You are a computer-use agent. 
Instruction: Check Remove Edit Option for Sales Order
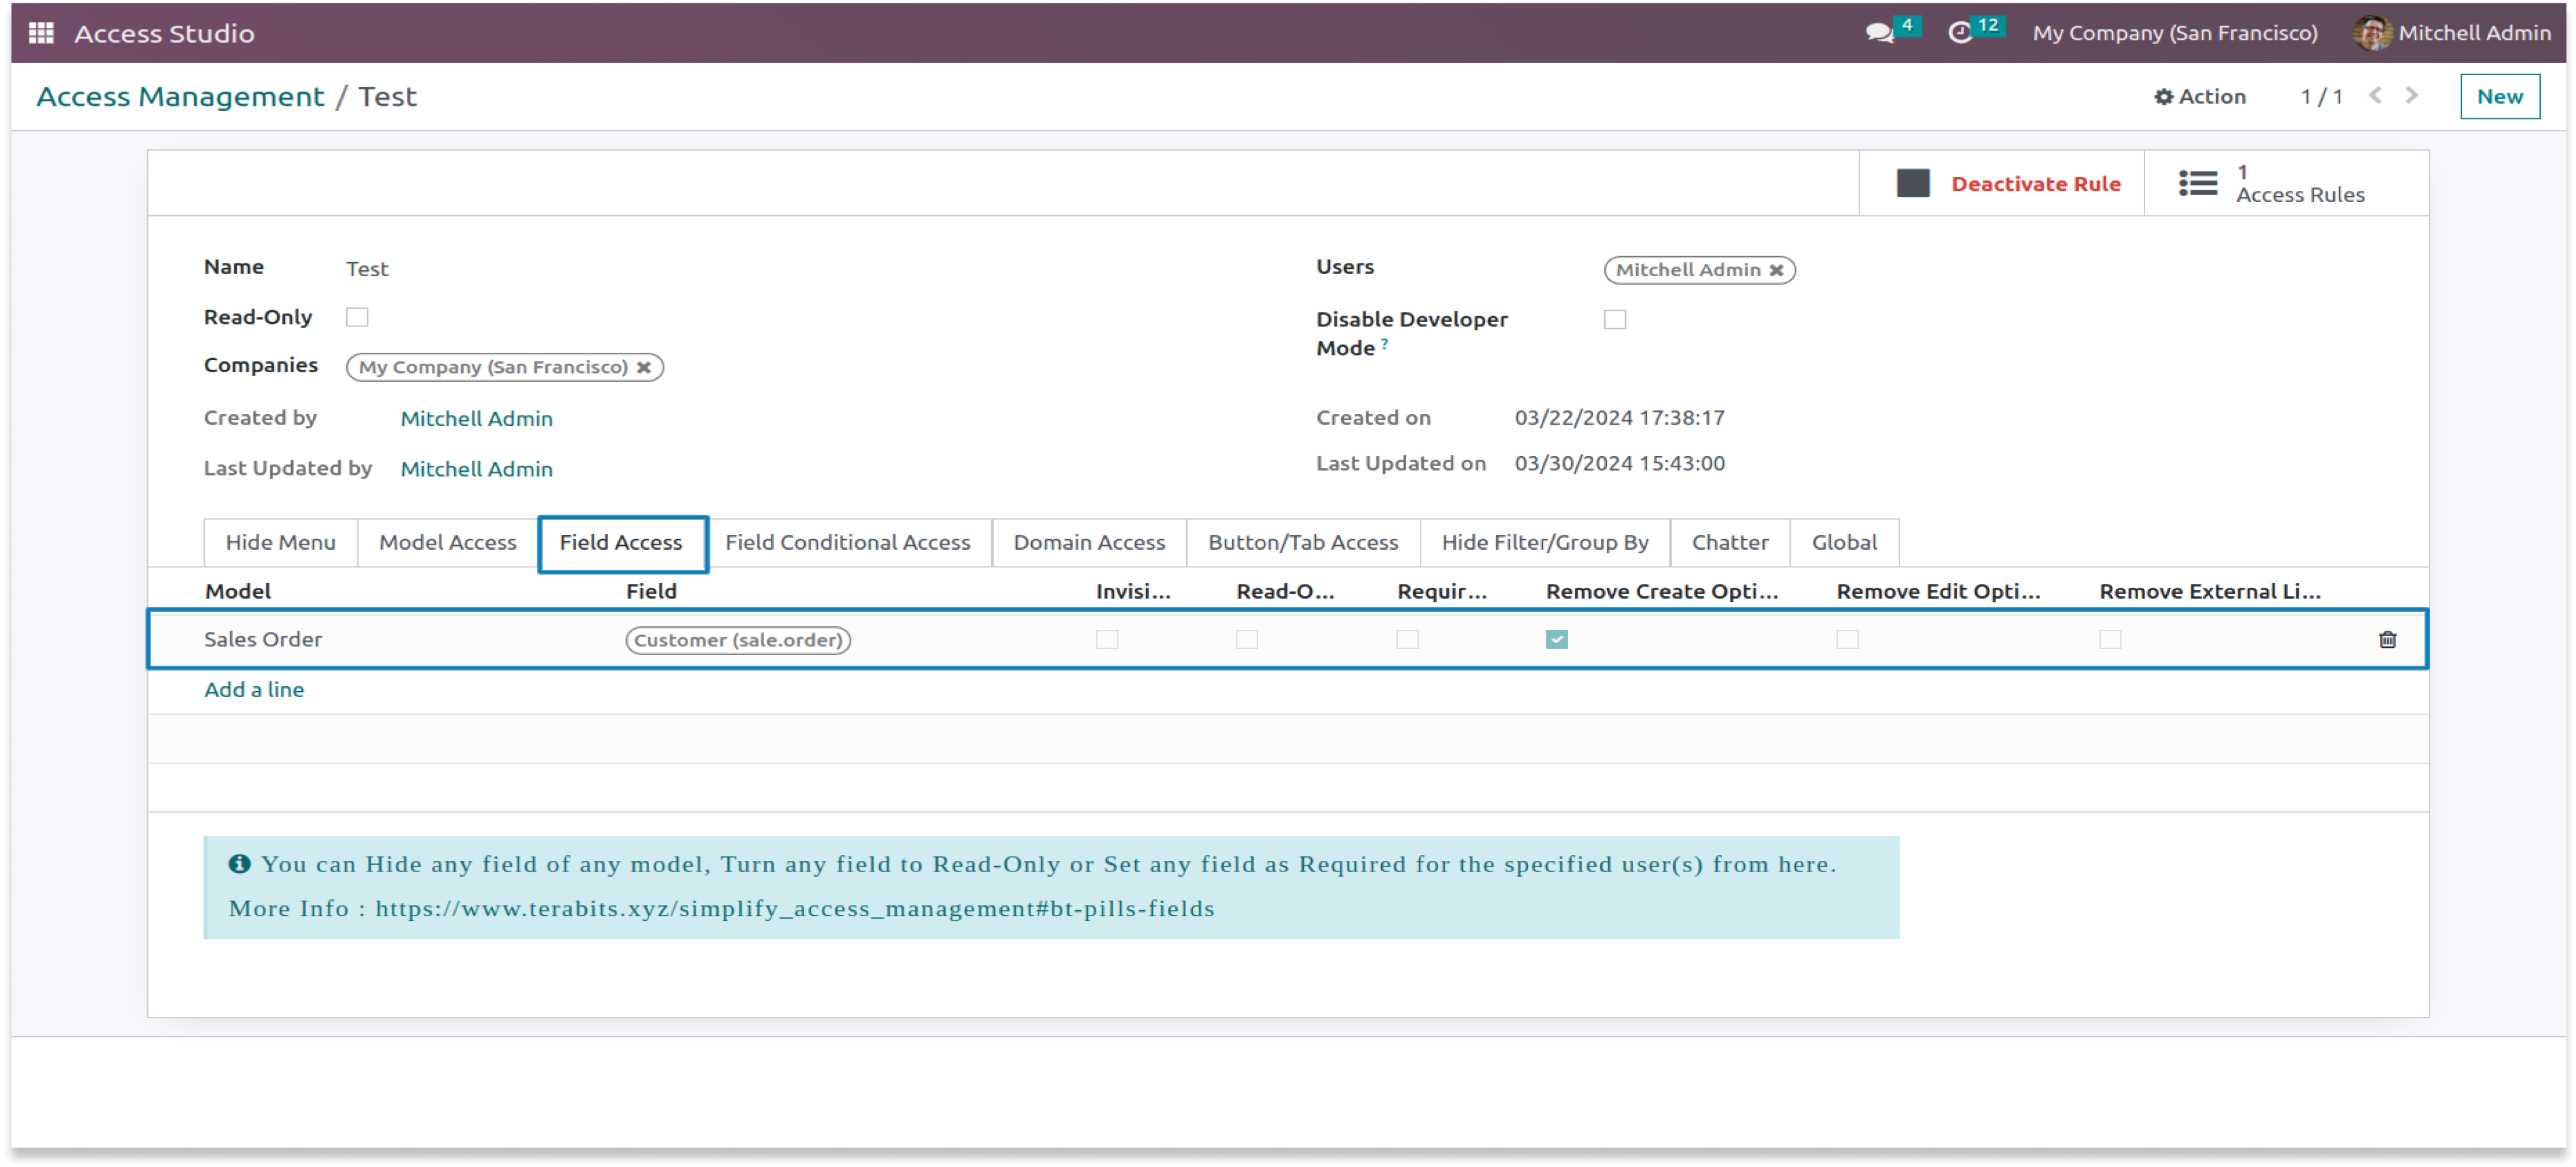click(1847, 639)
